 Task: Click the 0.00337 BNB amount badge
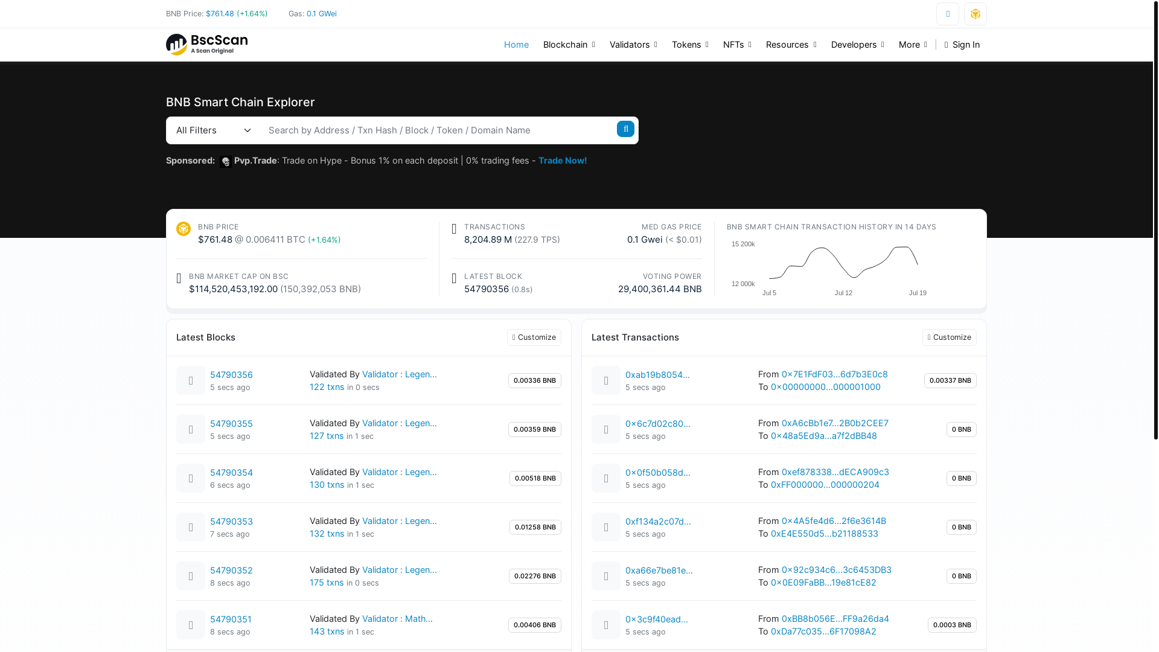coord(950,380)
